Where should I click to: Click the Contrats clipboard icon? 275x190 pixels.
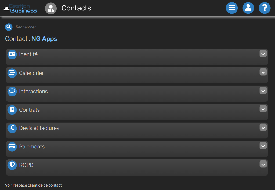click(12, 110)
